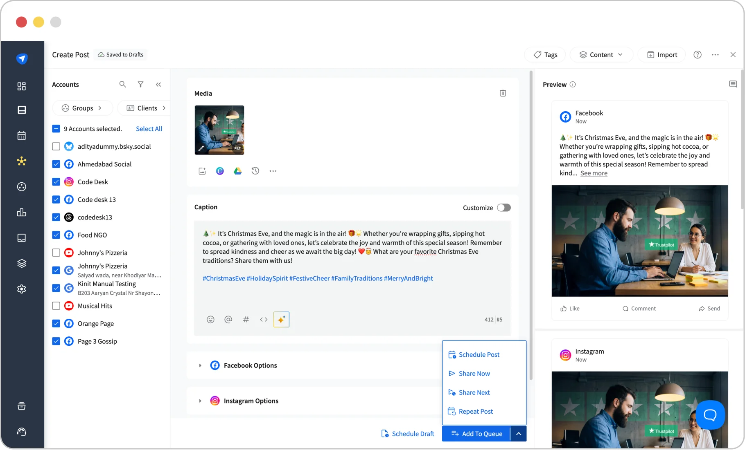Open the calendar icon in left sidebar
Viewport: 745px width, 450px height.
[x=22, y=136]
